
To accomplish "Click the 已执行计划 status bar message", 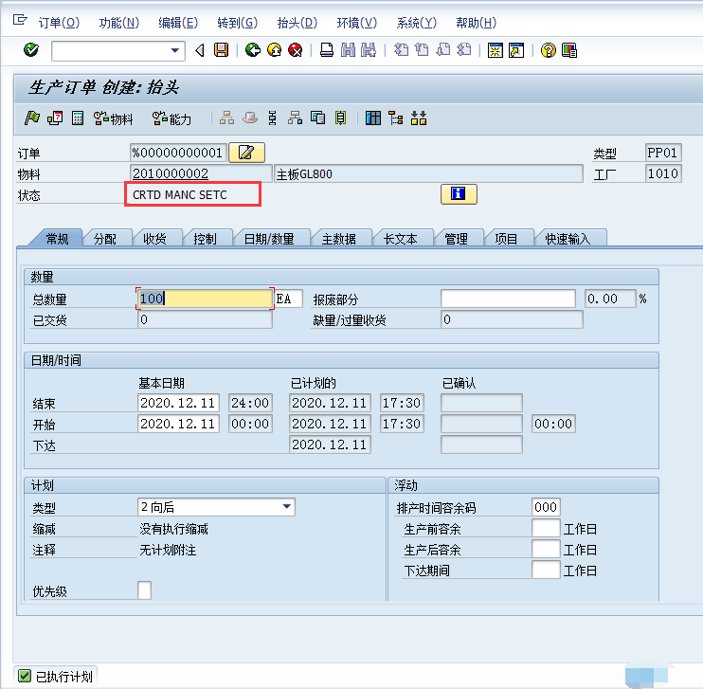I will [x=63, y=677].
